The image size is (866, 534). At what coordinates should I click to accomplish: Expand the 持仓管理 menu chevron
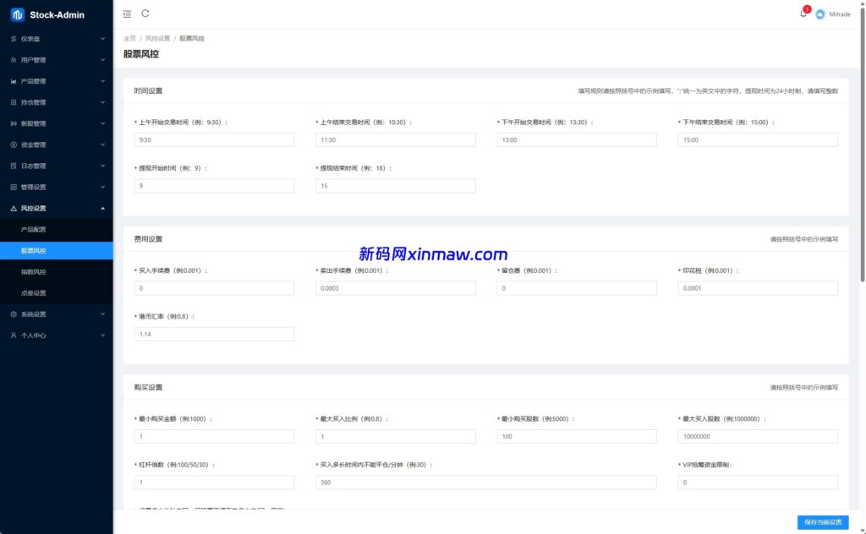102,102
